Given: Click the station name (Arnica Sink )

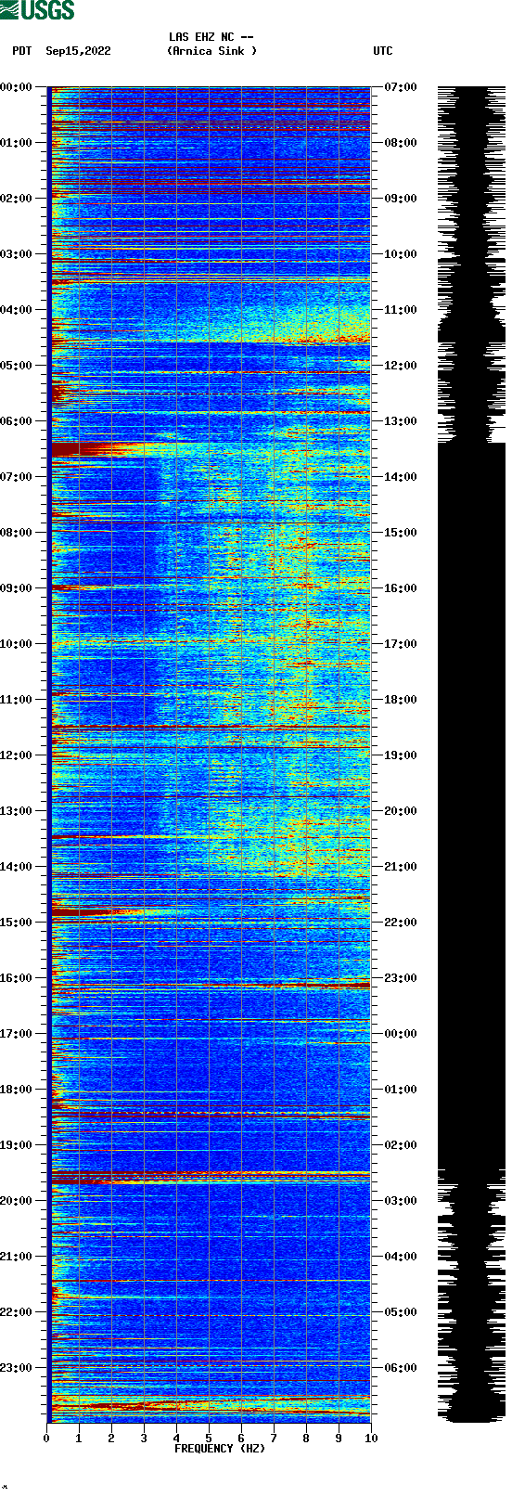Looking at the screenshot, I should click(211, 51).
